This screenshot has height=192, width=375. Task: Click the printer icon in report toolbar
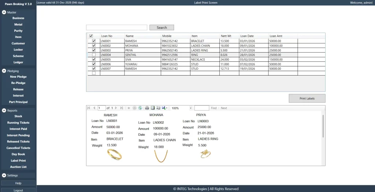pyautogui.click(x=147, y=108)
